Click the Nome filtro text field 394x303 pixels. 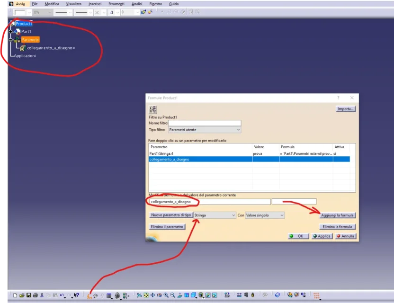(201, 123)
